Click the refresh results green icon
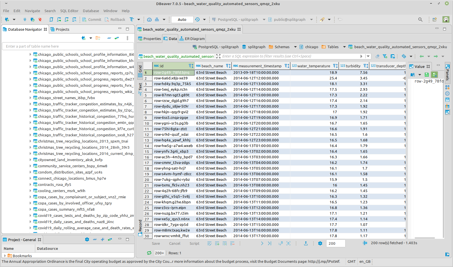The height and width of the screenshot is (267, 453). (149, 253)
